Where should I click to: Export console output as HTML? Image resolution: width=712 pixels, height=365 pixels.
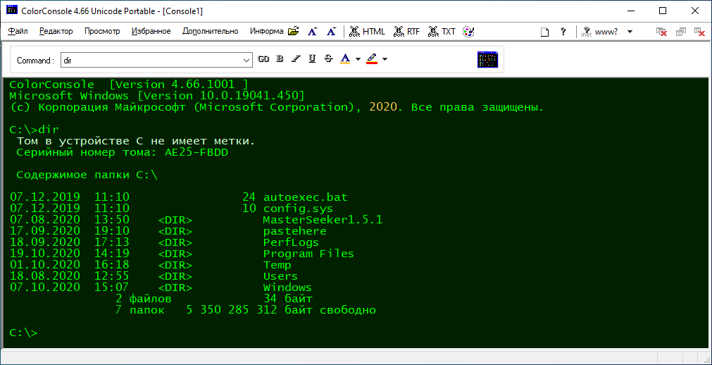coord(368,32)
